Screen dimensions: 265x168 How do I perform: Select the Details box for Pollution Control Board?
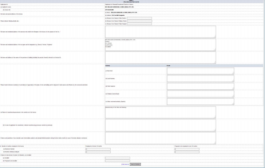coord(200,94)
